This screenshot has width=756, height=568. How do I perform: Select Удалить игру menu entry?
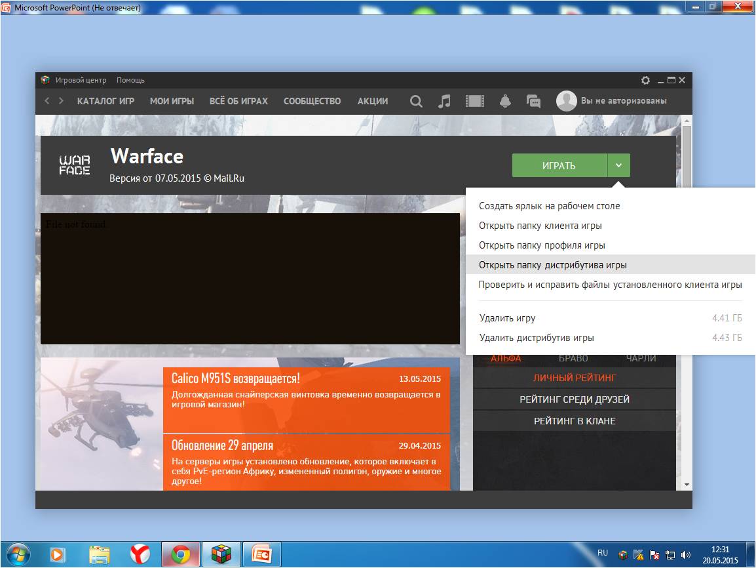pos(611,318)
